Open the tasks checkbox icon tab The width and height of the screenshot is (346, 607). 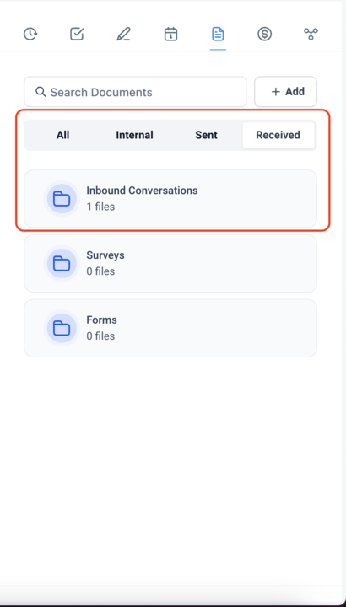pyautogui.click(x=77, y=34)
